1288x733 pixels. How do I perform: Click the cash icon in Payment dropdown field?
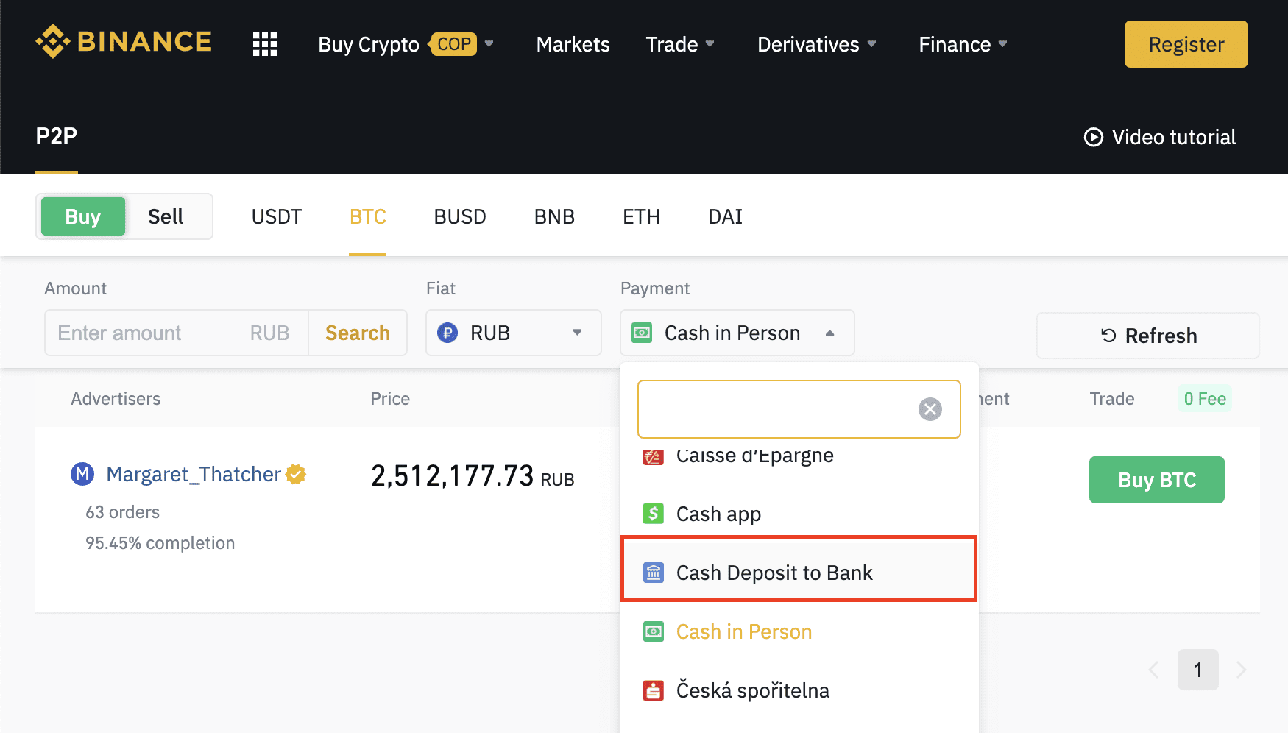click(x=642, y=333)
